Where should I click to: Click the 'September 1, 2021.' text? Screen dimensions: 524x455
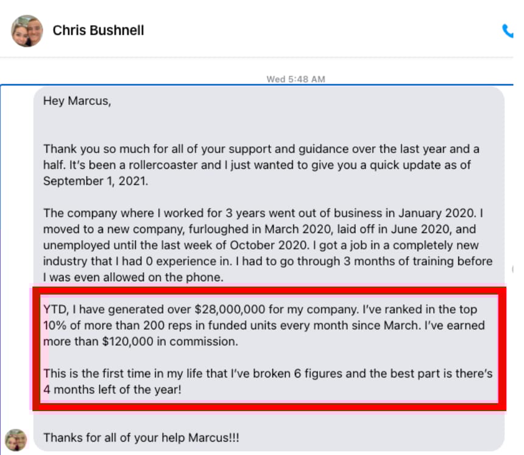(x=96, y=181)
